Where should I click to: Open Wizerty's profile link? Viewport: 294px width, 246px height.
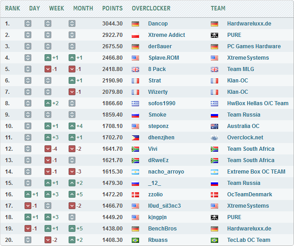pyautogui.click(x=158, y=92)
